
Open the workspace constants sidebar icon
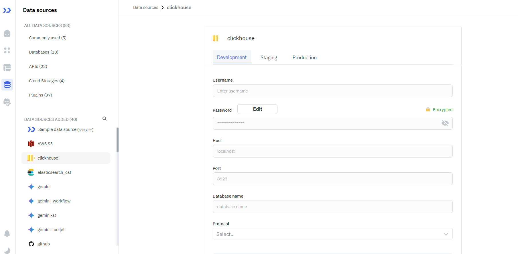click(7, 102)
